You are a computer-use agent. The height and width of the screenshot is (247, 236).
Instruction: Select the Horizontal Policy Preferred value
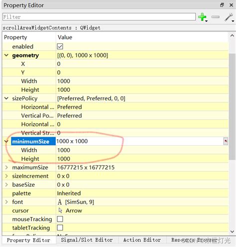point(70,107)
